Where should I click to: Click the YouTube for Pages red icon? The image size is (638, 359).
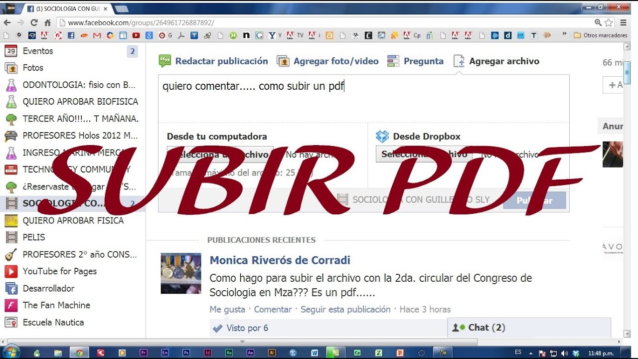[11, 271]
